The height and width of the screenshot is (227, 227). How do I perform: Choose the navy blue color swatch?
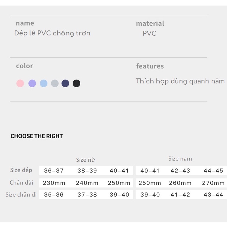(65, 83)
